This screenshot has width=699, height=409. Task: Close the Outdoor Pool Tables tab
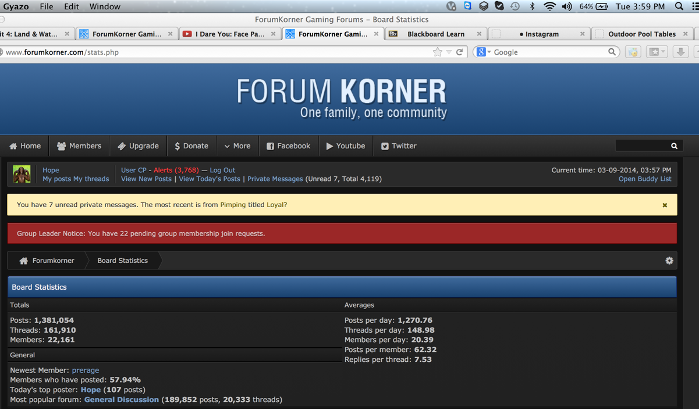(685, 34)
